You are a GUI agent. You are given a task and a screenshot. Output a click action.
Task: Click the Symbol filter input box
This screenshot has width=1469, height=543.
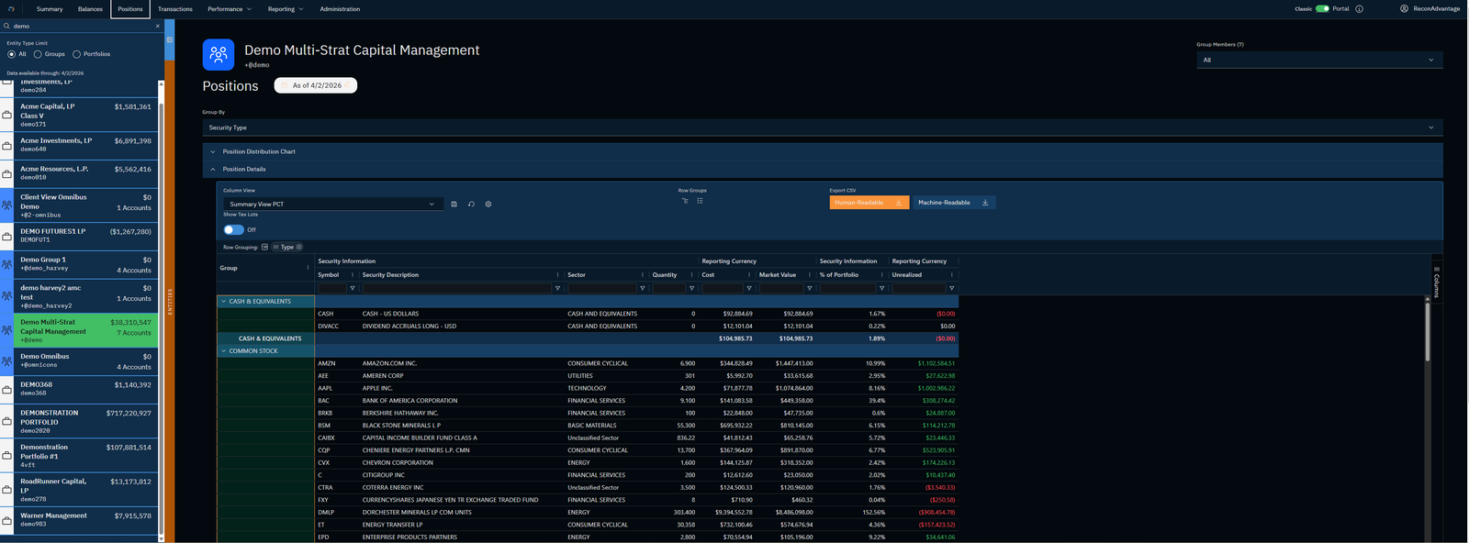click(x=332, y=288)
